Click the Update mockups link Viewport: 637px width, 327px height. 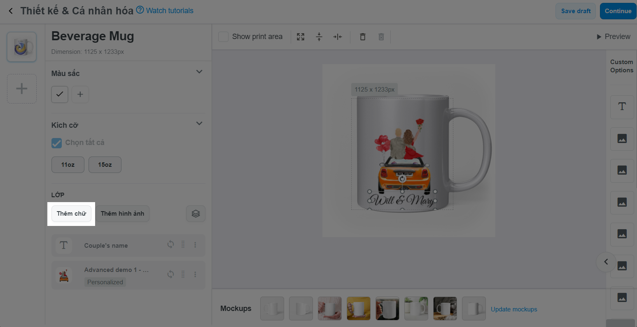[x=514, y=309]
